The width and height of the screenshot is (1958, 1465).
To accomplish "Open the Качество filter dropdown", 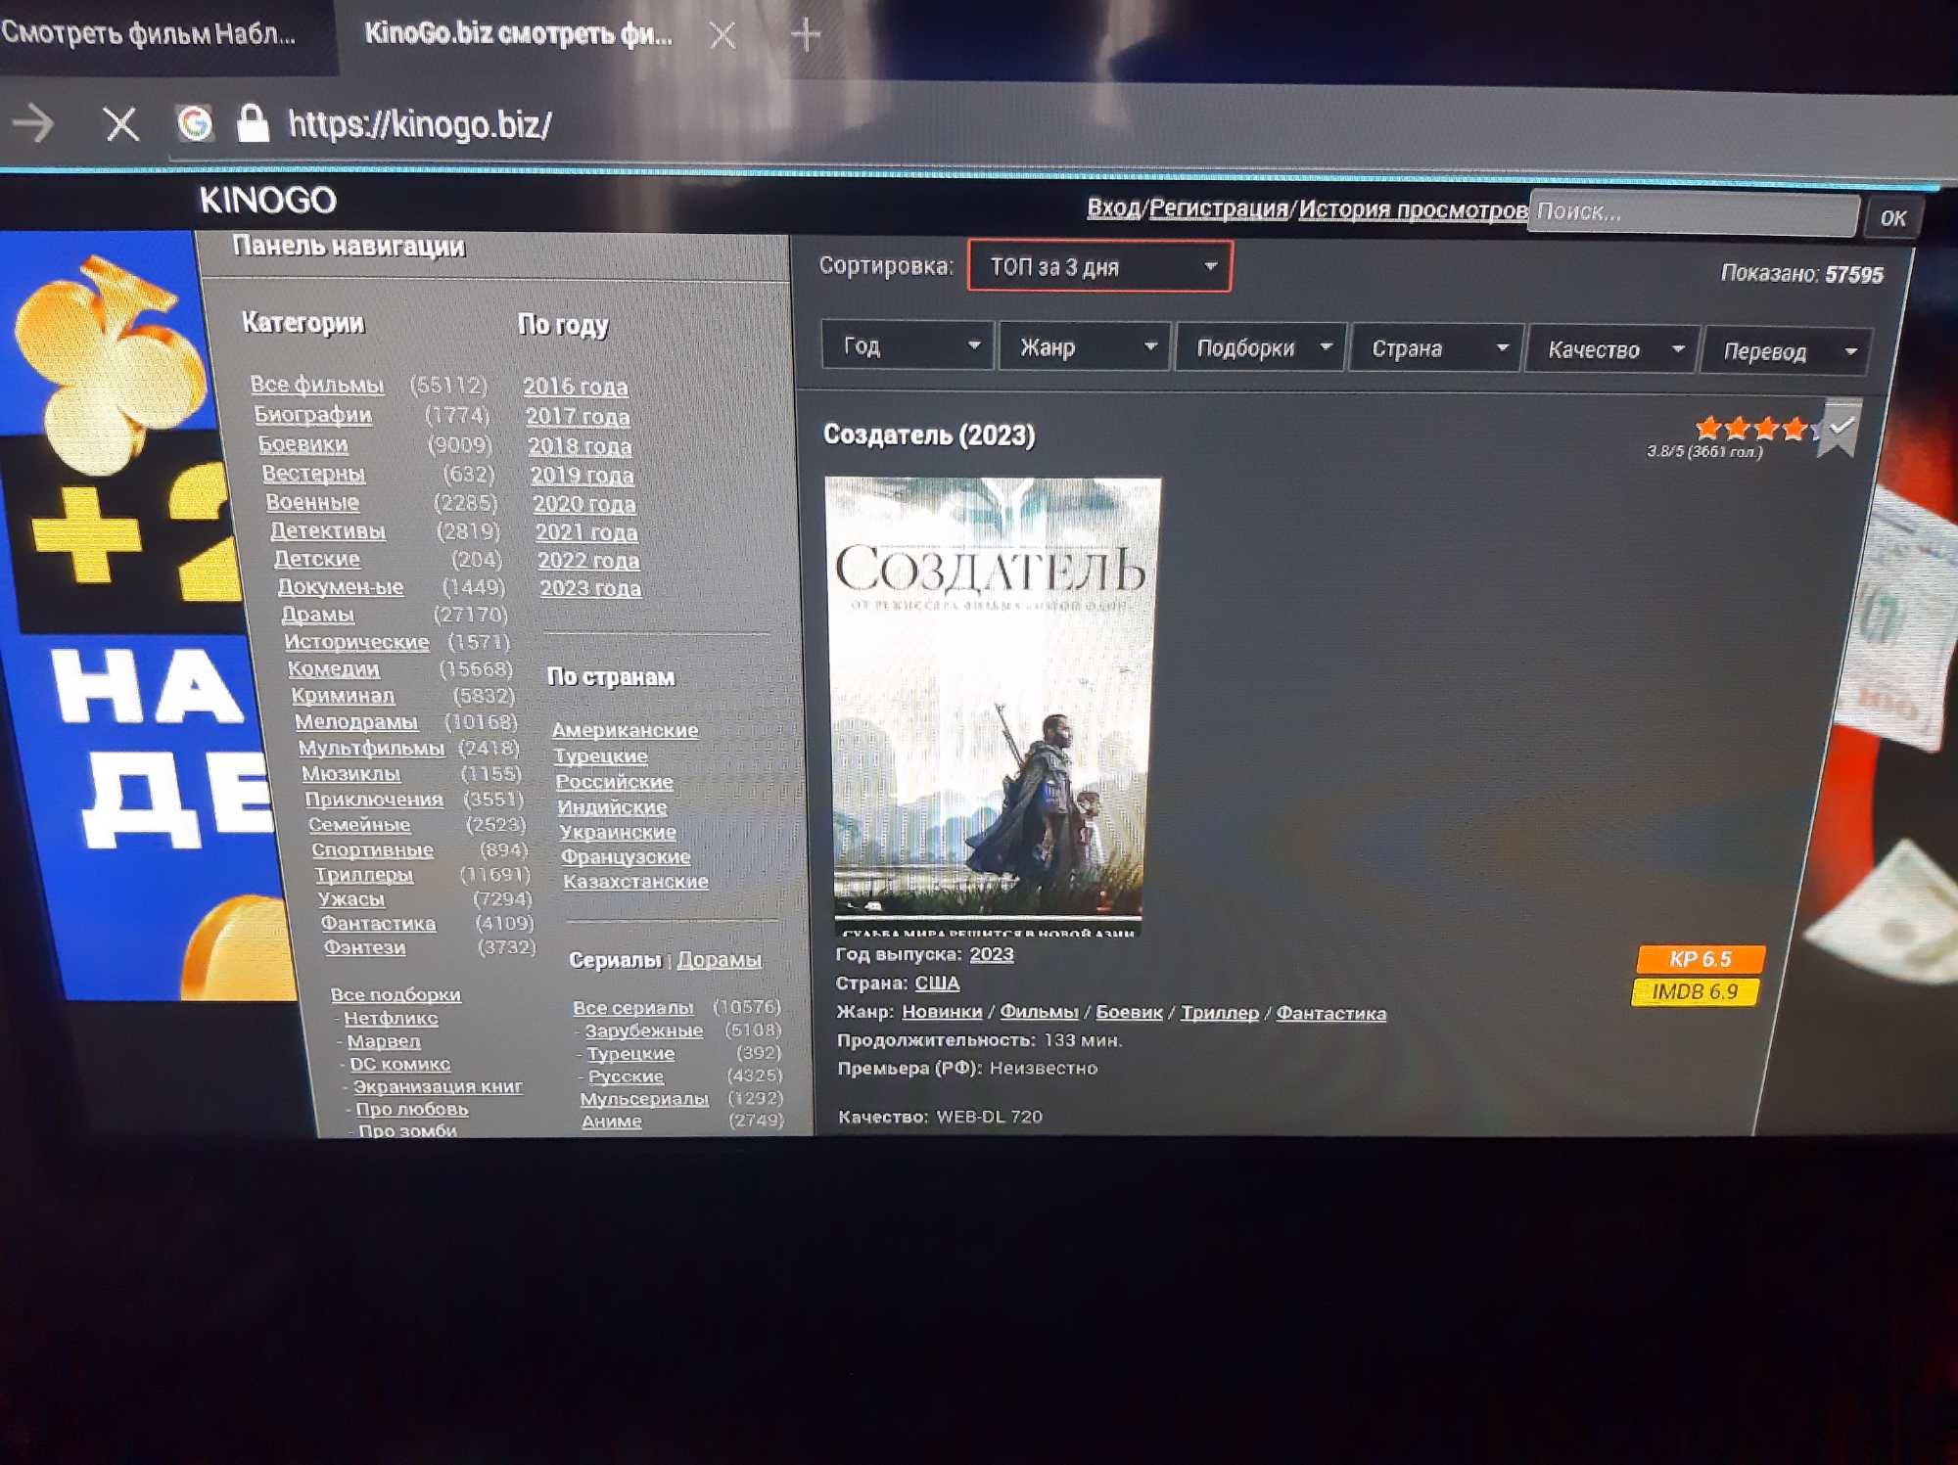I will 1612,349.
